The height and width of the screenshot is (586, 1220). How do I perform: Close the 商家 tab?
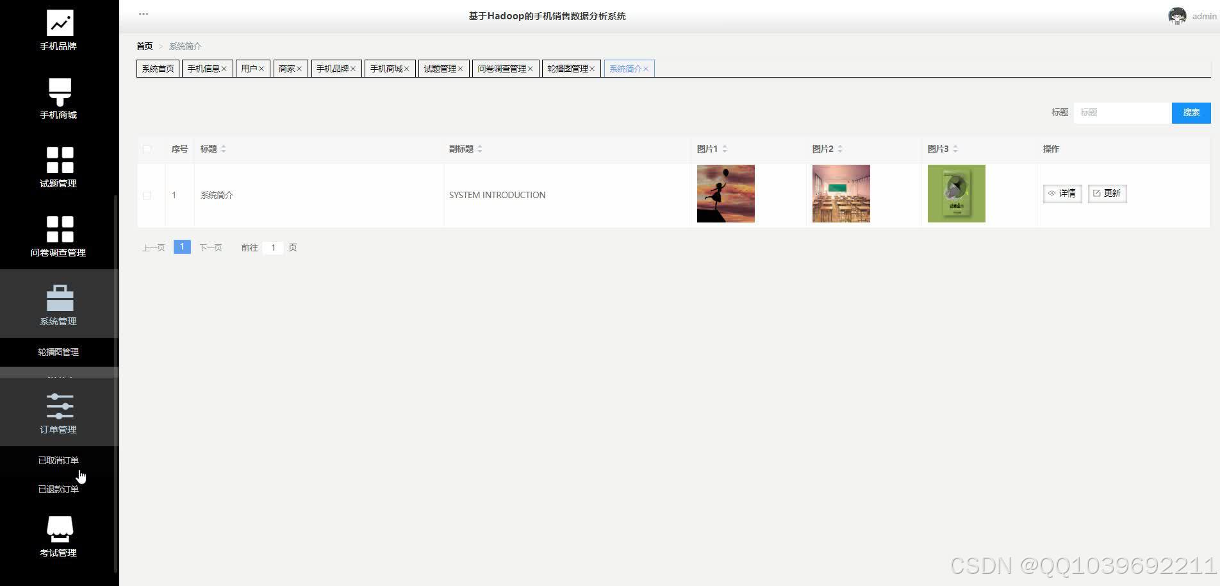click(x=299, y=69)
